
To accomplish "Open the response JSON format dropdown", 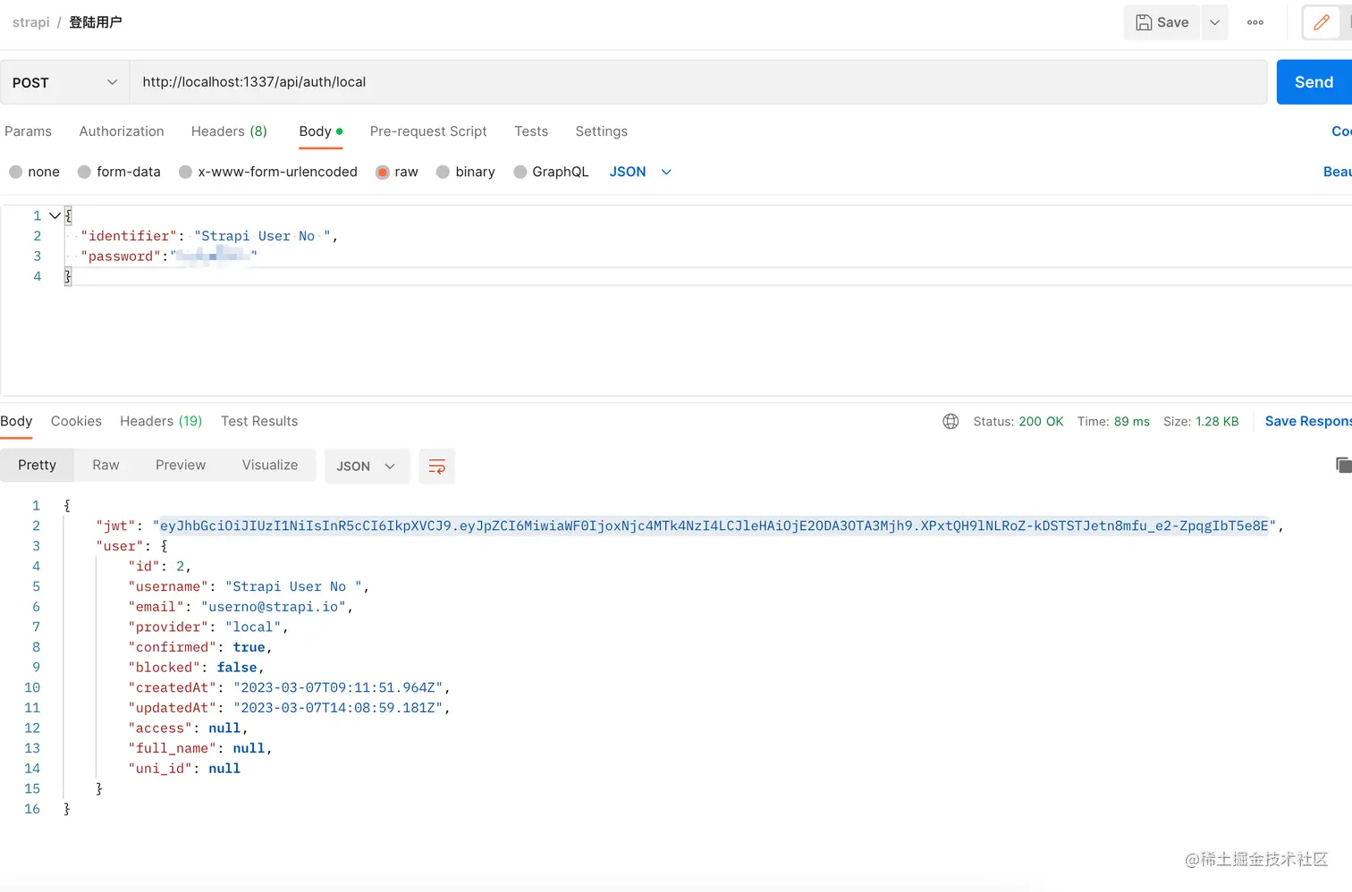I will pyautogui.click(x=367, y=466).
